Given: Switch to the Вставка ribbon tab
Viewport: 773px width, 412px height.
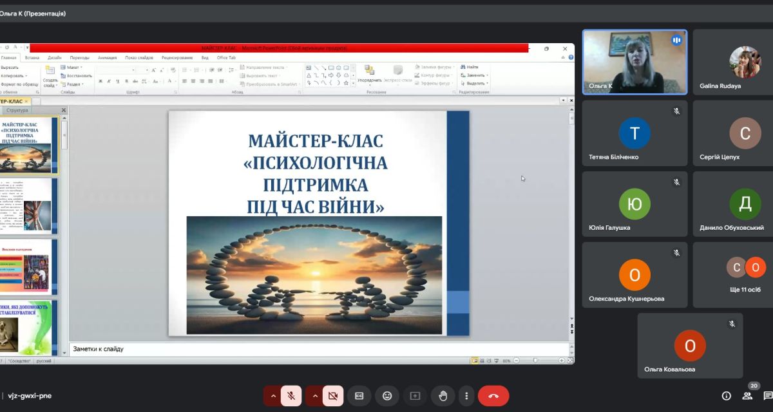Looking at the screenshot, I should (32, 57).
